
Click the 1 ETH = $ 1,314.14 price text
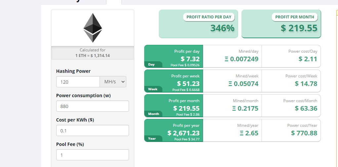pos(93,55)
